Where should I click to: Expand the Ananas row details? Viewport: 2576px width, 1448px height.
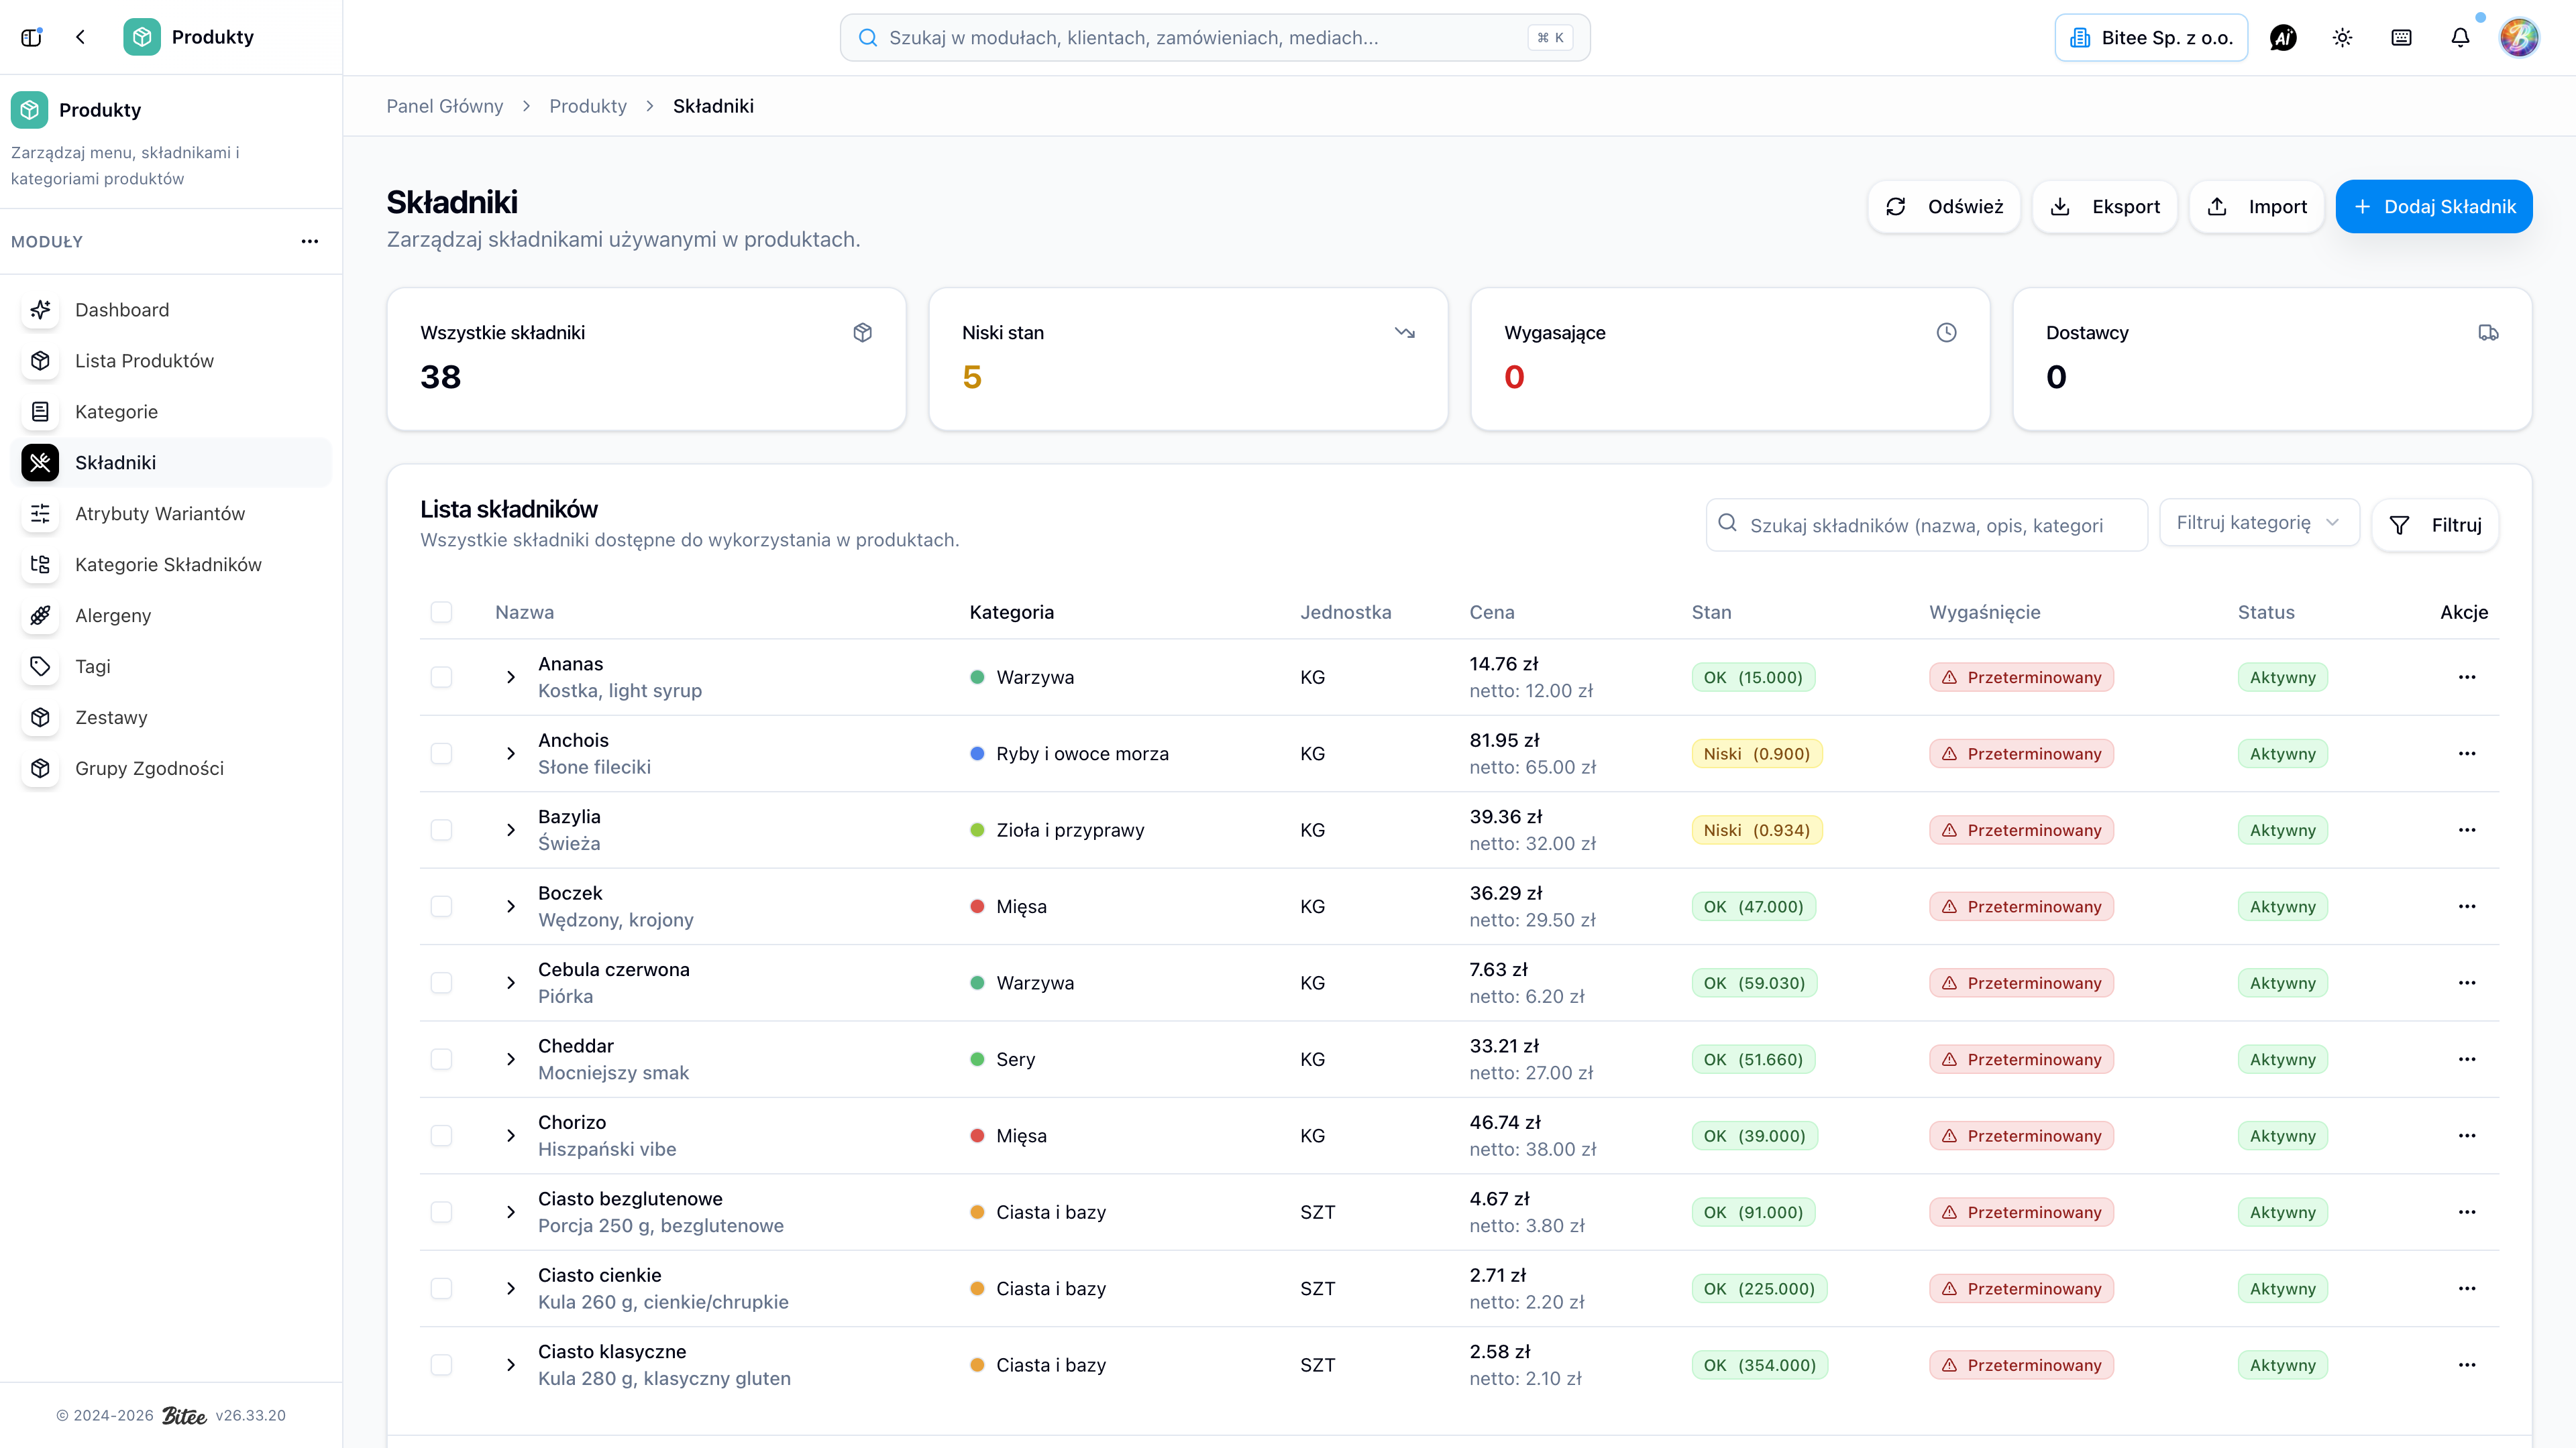pyautogui.click(x=511, y=678)
